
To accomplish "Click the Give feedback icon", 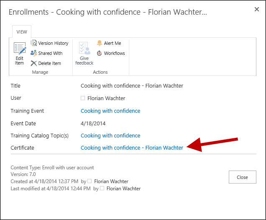I will [84, 49].
